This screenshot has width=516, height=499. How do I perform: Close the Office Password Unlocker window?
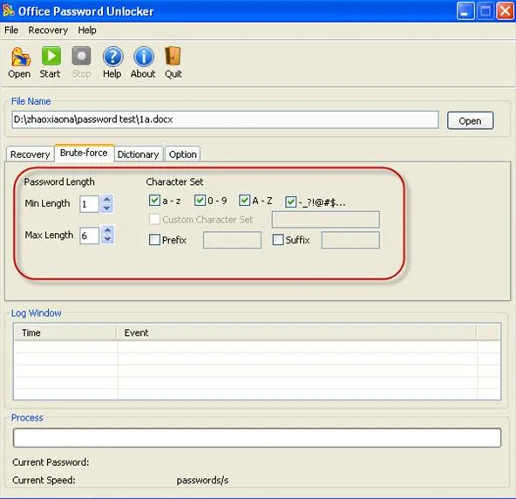[506, 10]
